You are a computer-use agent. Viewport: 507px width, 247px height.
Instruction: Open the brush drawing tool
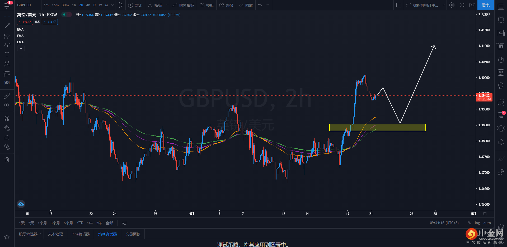(7, 45)
